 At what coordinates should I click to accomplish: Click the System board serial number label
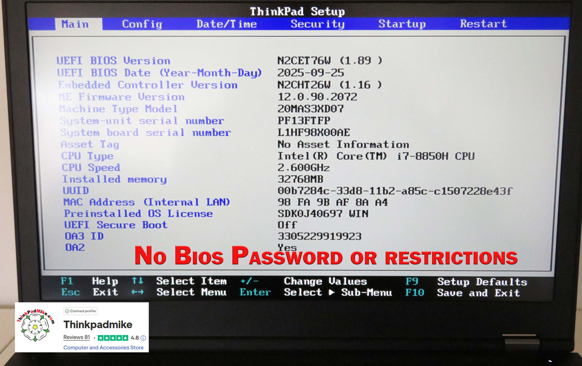point(145,133)
